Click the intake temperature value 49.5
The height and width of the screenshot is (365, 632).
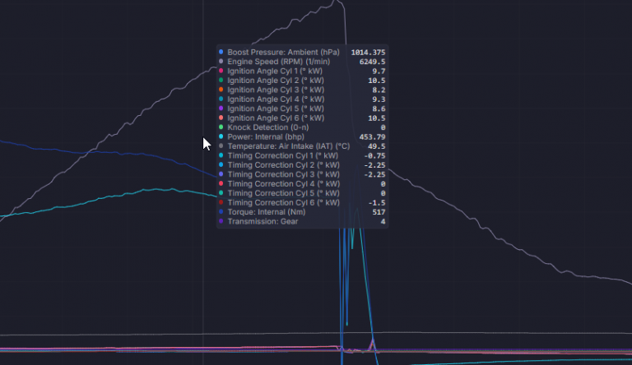tap(377, 146)
